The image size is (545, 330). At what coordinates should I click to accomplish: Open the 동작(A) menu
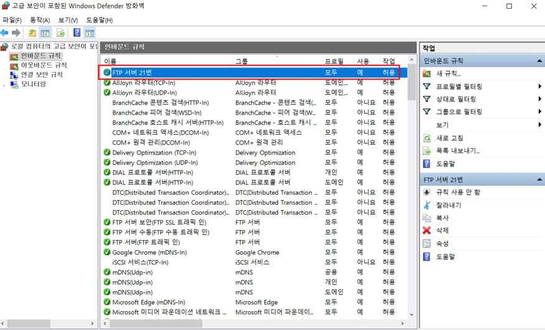(x=40, y=20)
